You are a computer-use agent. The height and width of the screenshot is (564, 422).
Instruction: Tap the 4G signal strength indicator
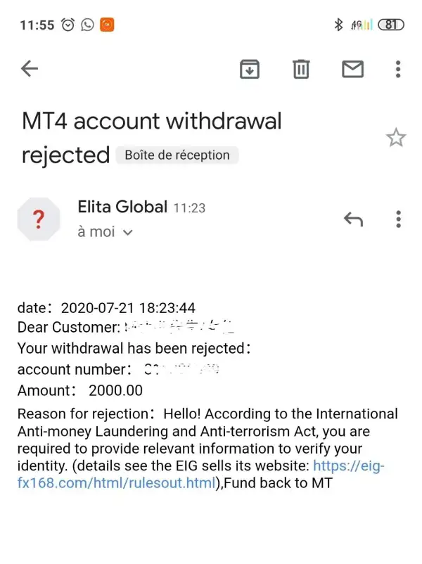(x=362, y=25)
